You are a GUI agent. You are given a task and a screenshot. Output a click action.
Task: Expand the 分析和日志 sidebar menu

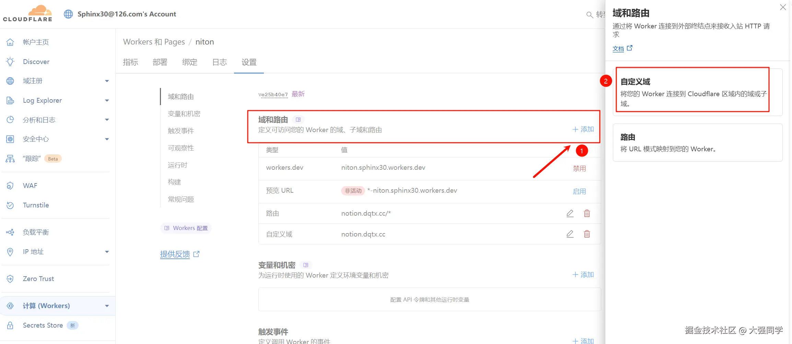107,120
